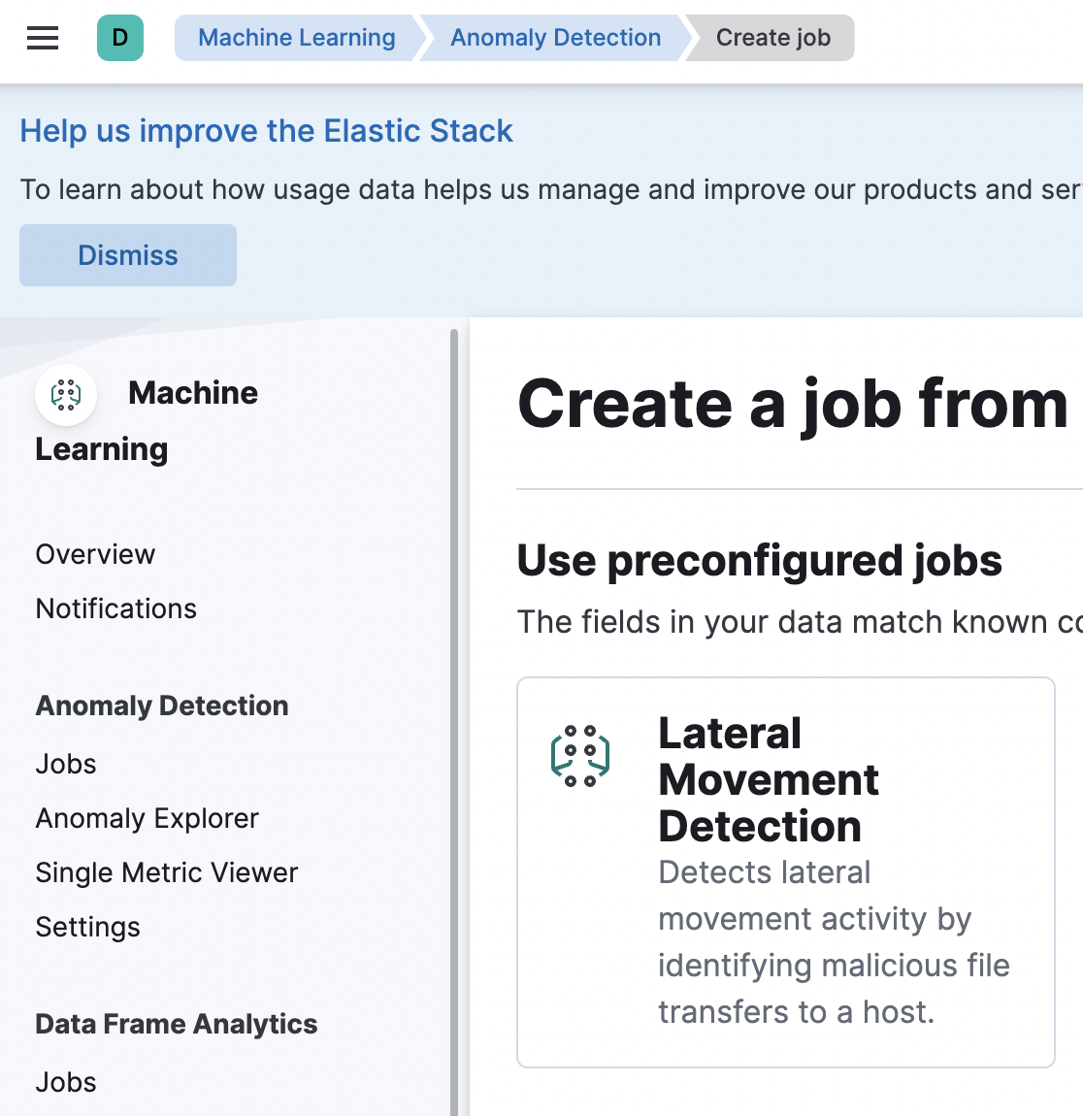Click the Machine Learning sidebar title

point(147,421)
